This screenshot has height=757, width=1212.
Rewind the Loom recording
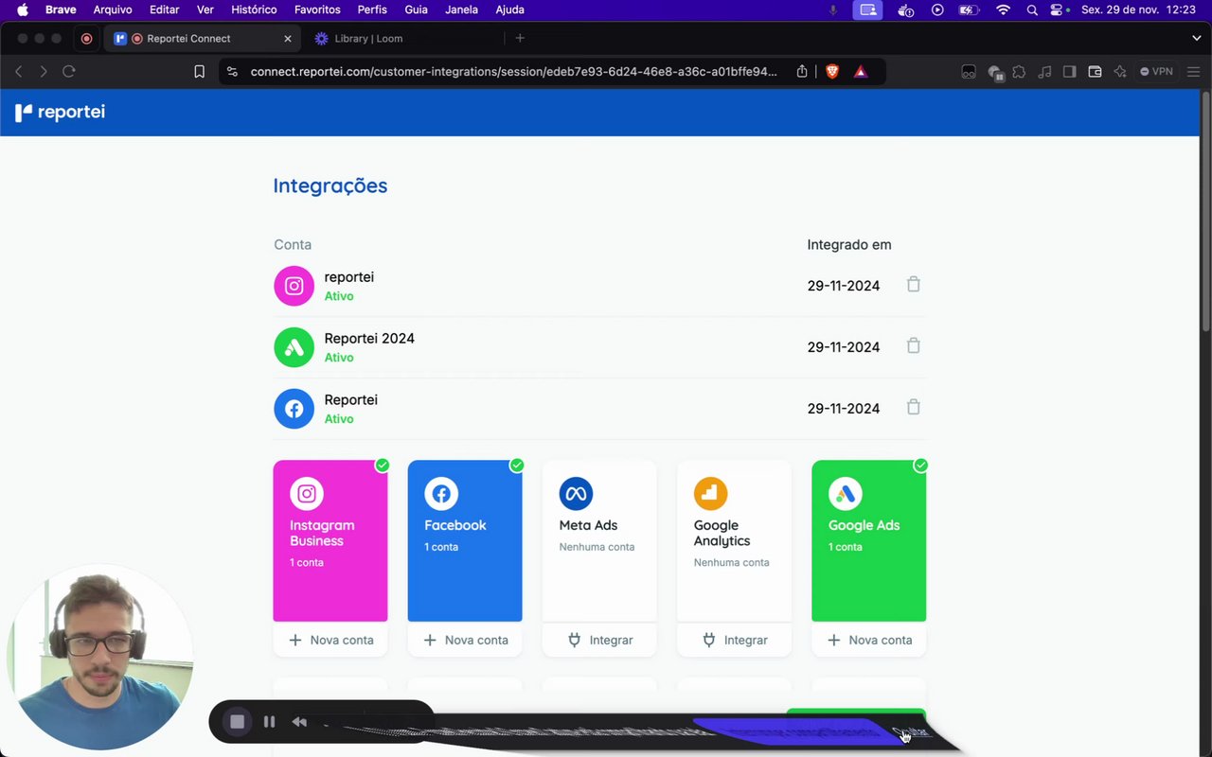(299, 722)
